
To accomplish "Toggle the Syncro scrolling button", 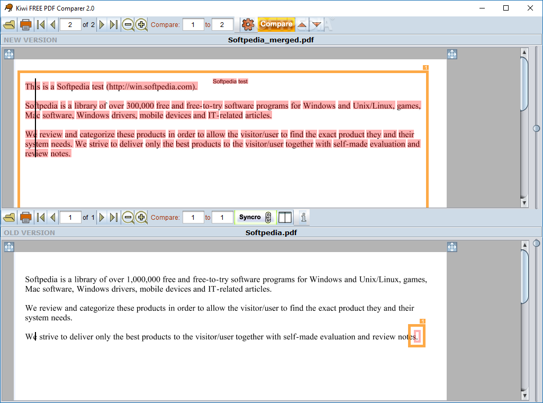I will point(255,217).
